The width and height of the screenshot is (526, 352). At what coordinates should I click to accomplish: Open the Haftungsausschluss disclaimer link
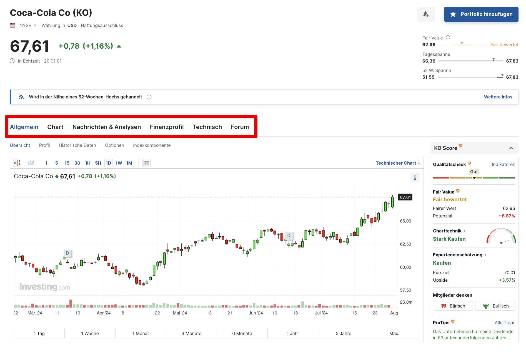coord(102,25)
